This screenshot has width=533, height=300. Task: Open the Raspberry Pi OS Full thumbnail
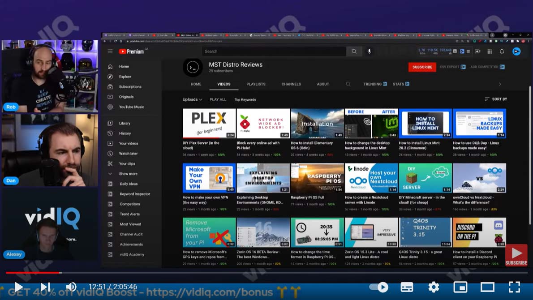pyautogui.click(x=317, y=178)
